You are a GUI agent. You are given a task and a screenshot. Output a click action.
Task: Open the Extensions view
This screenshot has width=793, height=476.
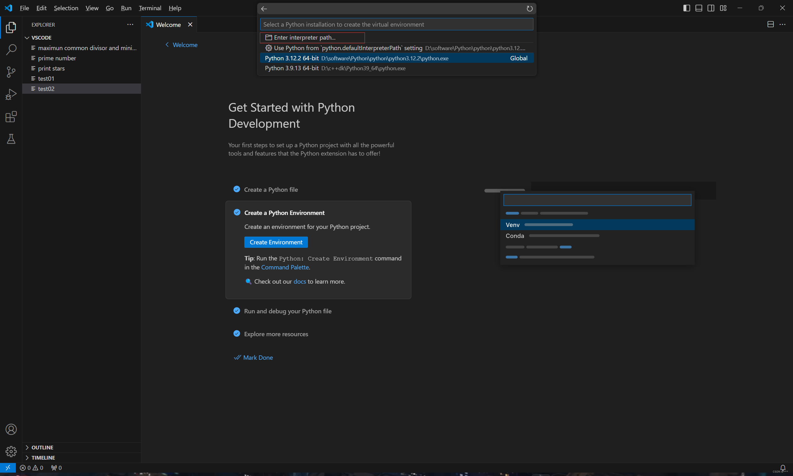(x=11, y=117)
